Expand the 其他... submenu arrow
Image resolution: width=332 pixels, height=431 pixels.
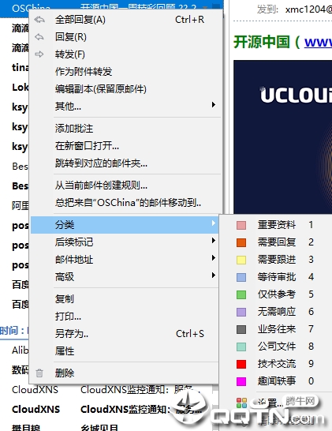[214, 105]
